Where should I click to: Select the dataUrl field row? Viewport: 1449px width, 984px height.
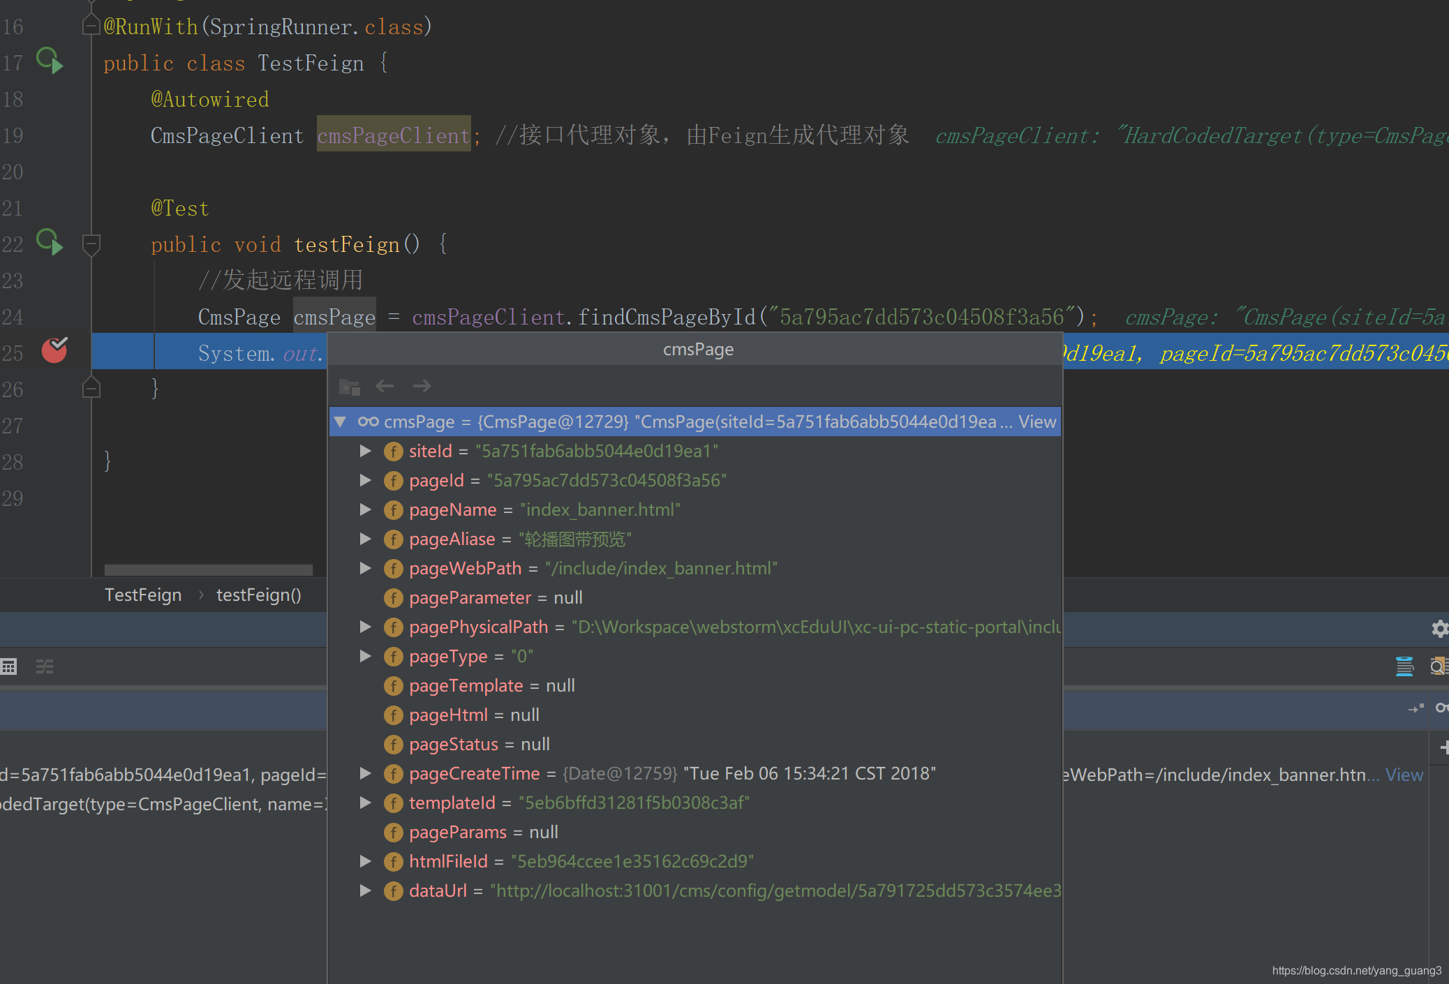438,890
